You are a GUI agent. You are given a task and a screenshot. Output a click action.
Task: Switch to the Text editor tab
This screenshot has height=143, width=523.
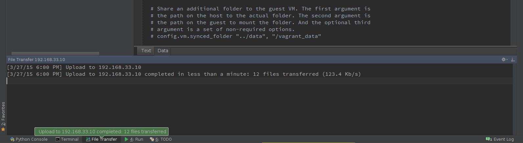(146, 51)
